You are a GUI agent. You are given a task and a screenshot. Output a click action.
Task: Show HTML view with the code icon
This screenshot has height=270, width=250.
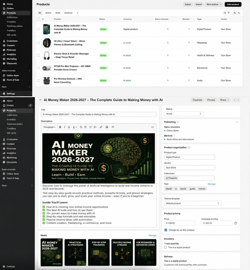tap(152, 127)
